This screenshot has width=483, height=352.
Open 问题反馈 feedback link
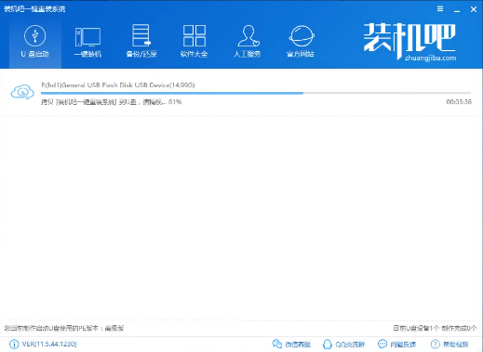coord(396,344)
